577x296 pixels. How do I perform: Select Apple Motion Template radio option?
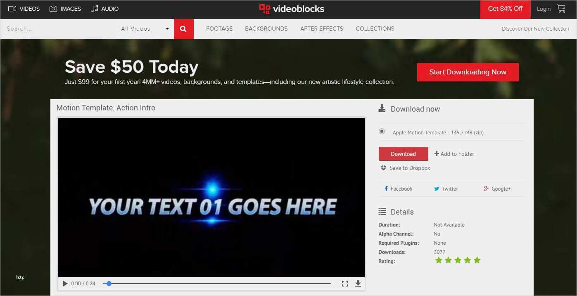[x=382, y=132]
